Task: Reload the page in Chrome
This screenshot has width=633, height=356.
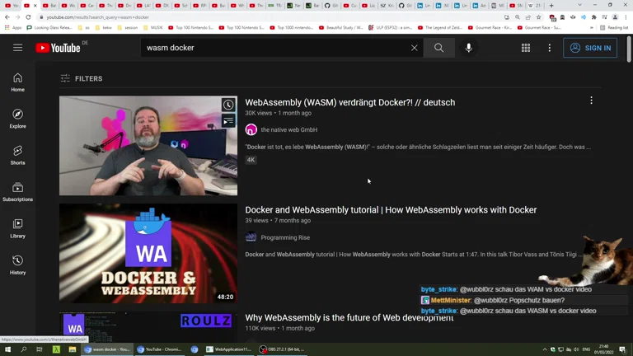Action: (x=28, y=17)
